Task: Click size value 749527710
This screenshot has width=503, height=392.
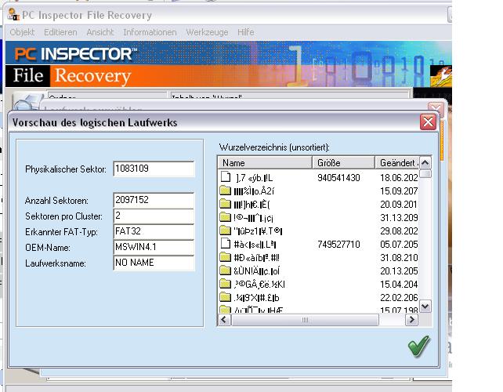Action: point(338,245)
